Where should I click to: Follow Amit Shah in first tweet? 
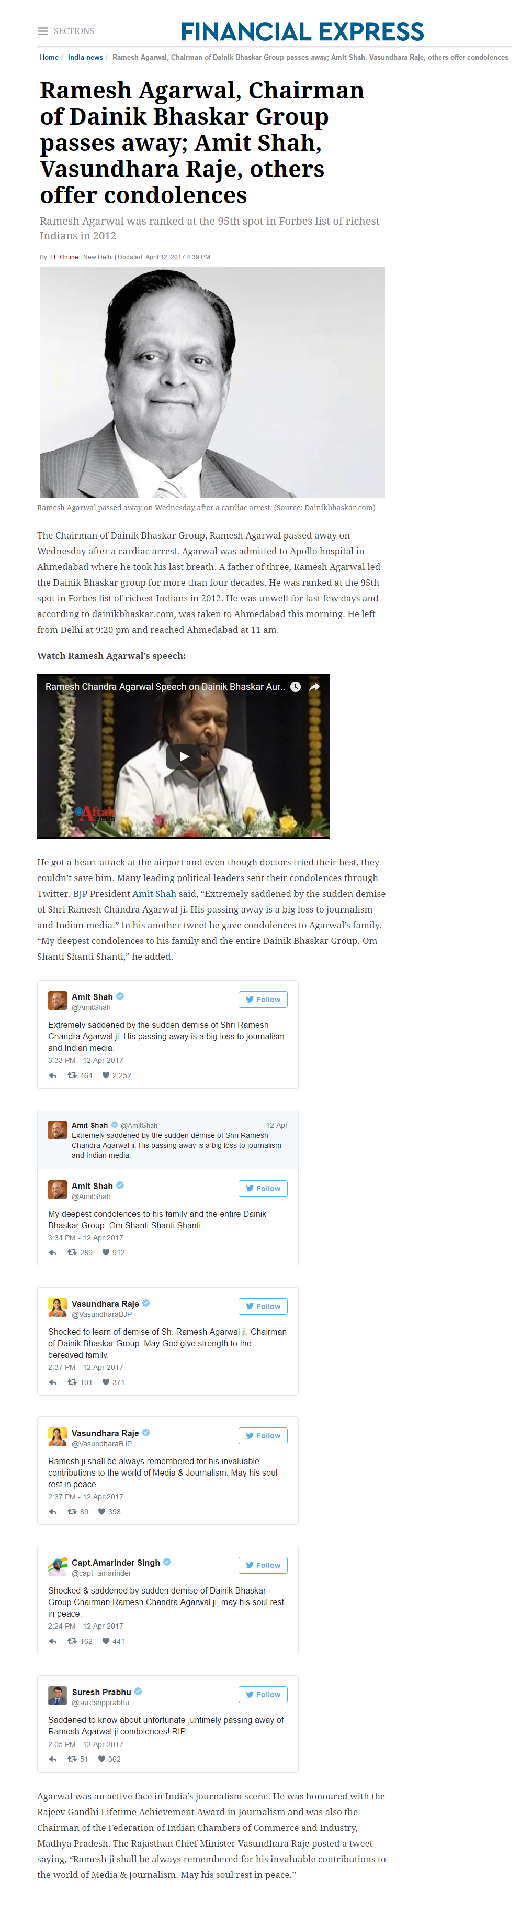(263, 999)
